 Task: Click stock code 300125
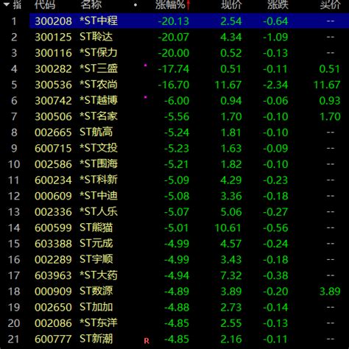point(53,38)
